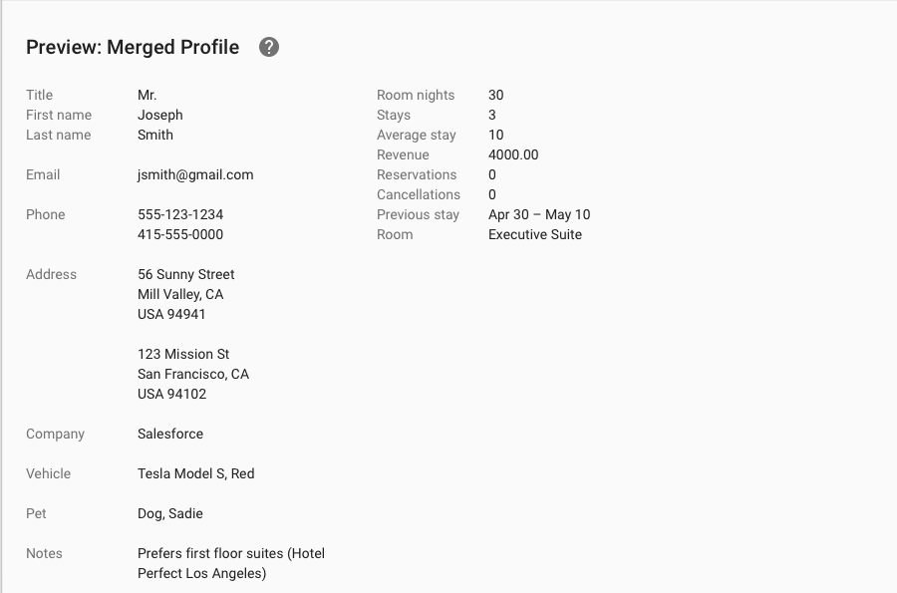Click the room value Executive Suite
Viewport: 897px width, 593px height.
(x=535, y=234)
